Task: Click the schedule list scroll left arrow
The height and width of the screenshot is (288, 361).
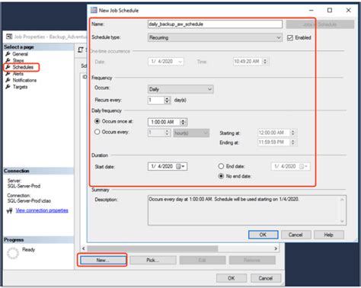Action: coord(83,248)
